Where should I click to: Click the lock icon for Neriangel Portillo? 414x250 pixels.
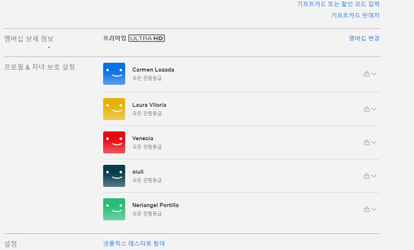(x=367, y=209)
